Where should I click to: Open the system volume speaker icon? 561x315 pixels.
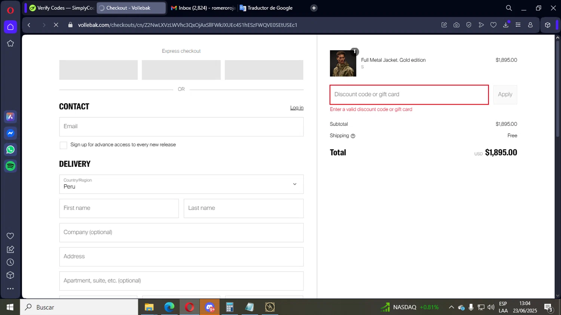[x=491, y=307]
